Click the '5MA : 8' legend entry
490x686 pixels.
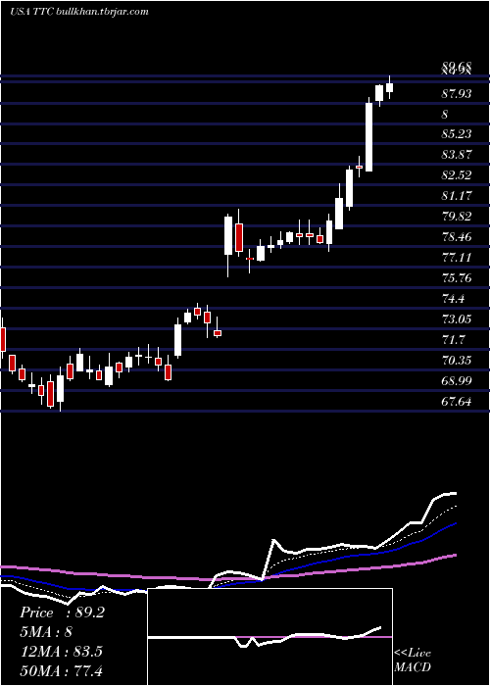[x=46, y=632]
